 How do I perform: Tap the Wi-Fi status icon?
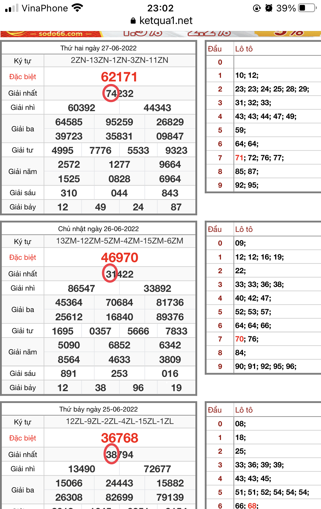pos(77,8)
